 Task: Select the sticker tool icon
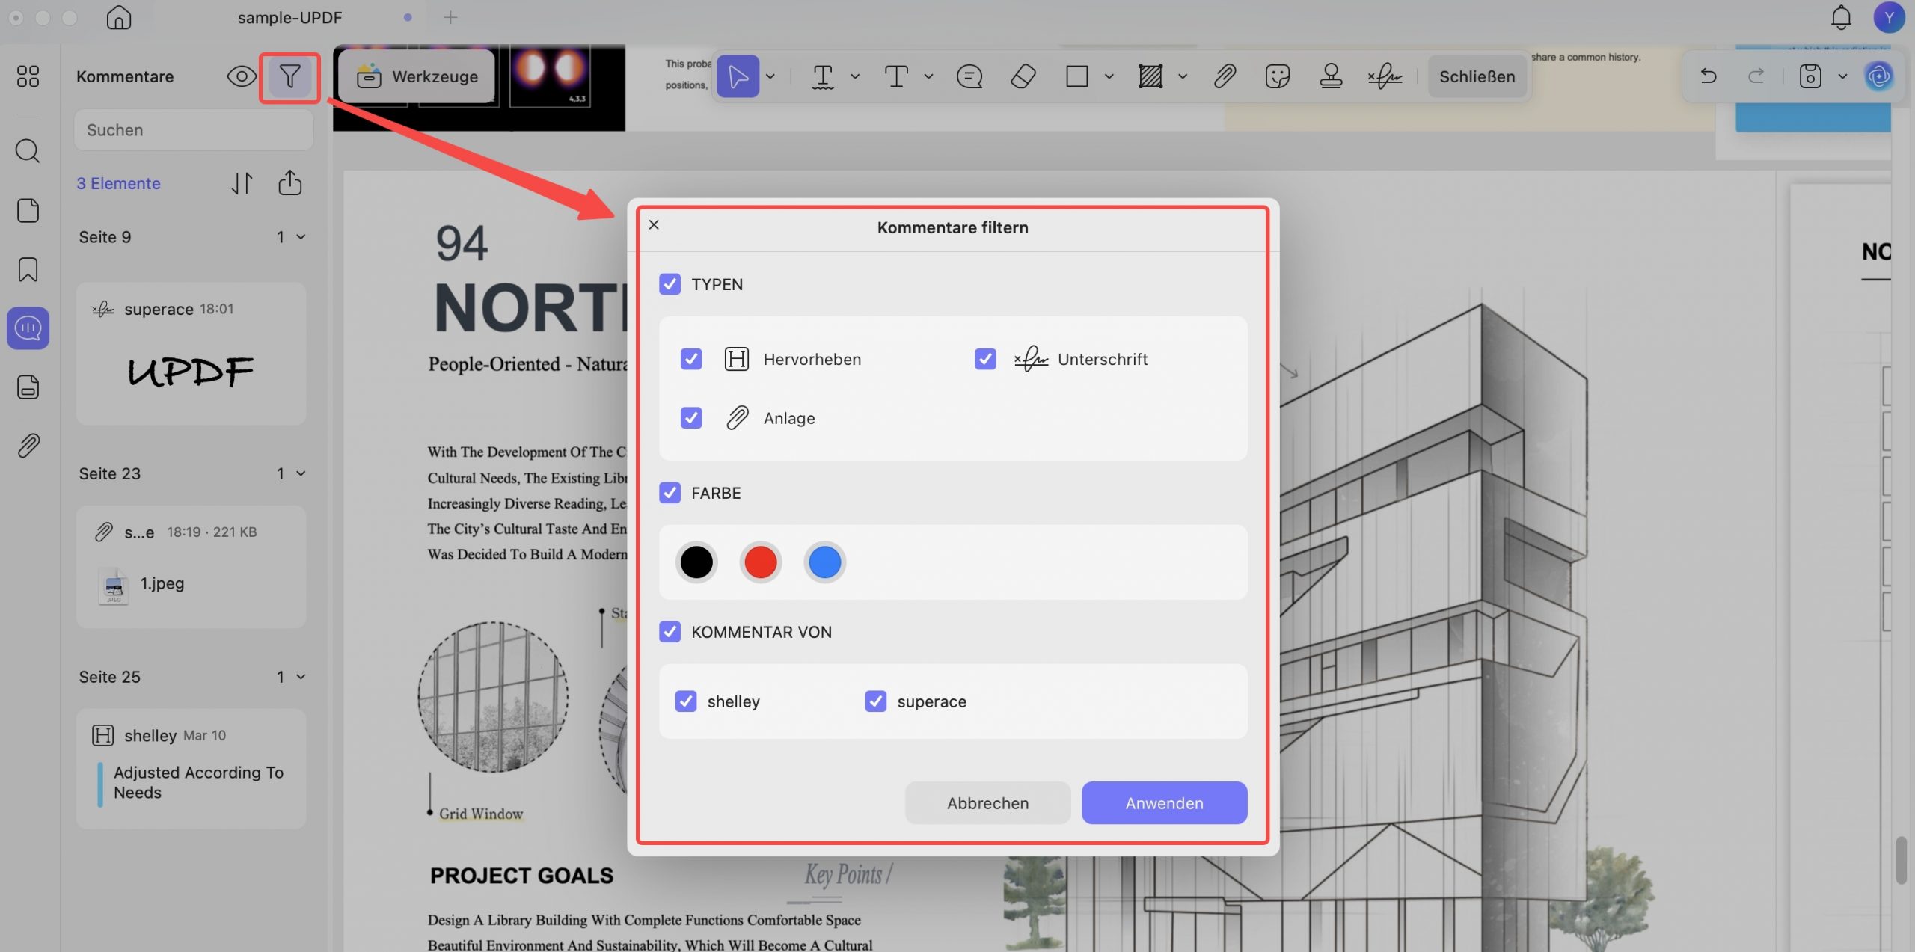coord(1277,76)
